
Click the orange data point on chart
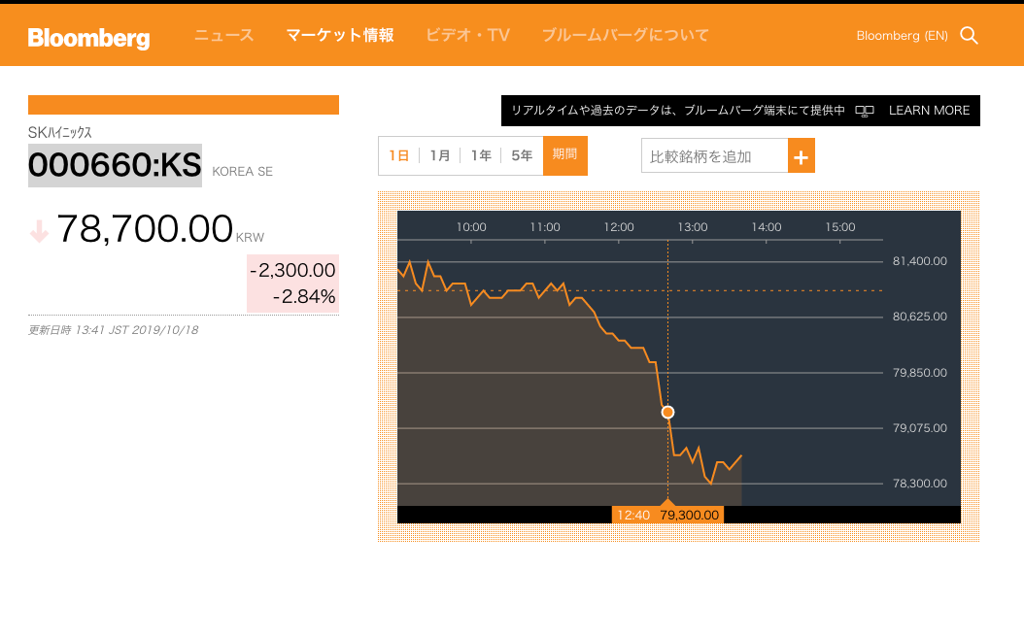[x=667, y=413]
